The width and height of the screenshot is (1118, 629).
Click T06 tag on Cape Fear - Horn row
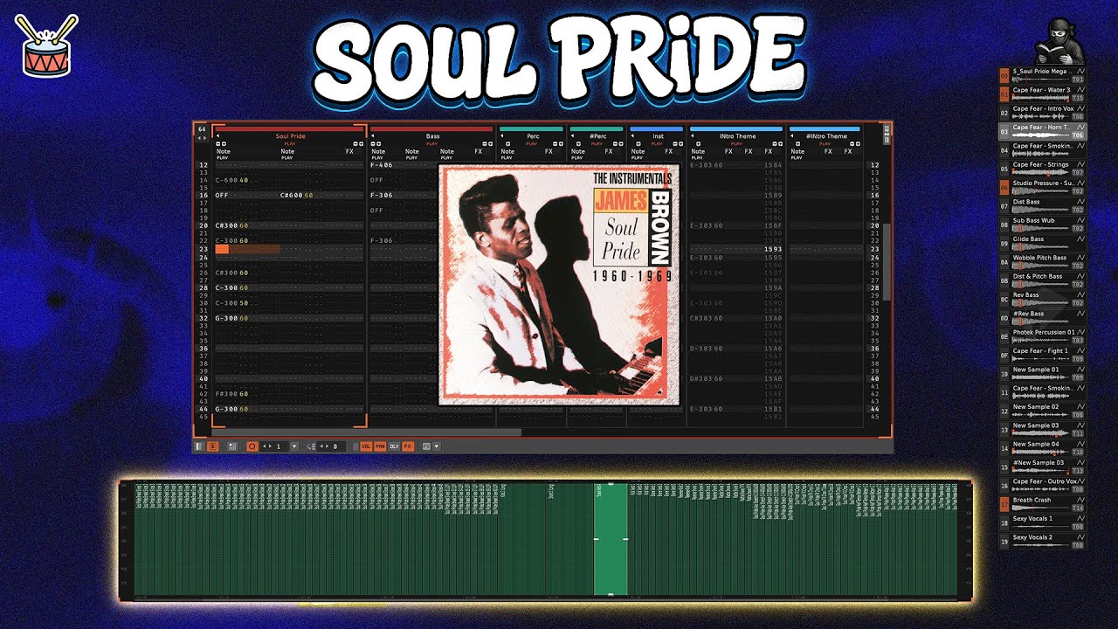(1078, 135)
